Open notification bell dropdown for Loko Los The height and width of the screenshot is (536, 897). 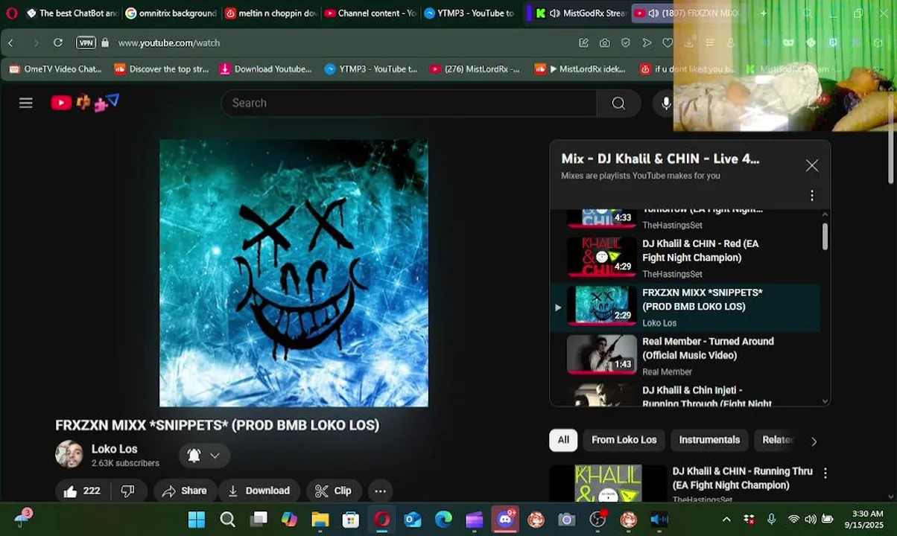[x=204, y=456]
